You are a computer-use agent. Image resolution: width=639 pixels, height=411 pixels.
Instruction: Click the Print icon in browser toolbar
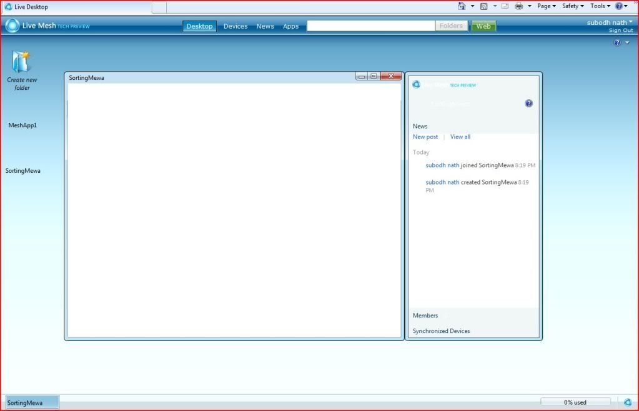(519, 6)
